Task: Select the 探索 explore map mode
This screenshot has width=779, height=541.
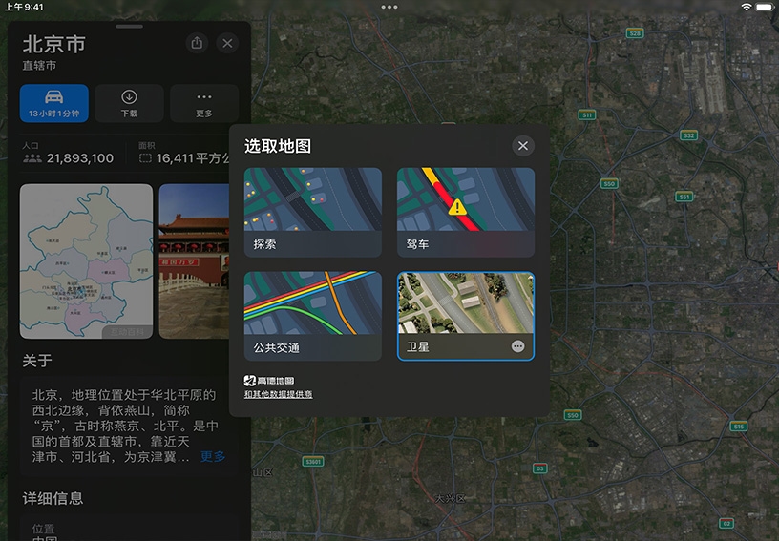Action: pyautogui.click(x=313, y=212)
